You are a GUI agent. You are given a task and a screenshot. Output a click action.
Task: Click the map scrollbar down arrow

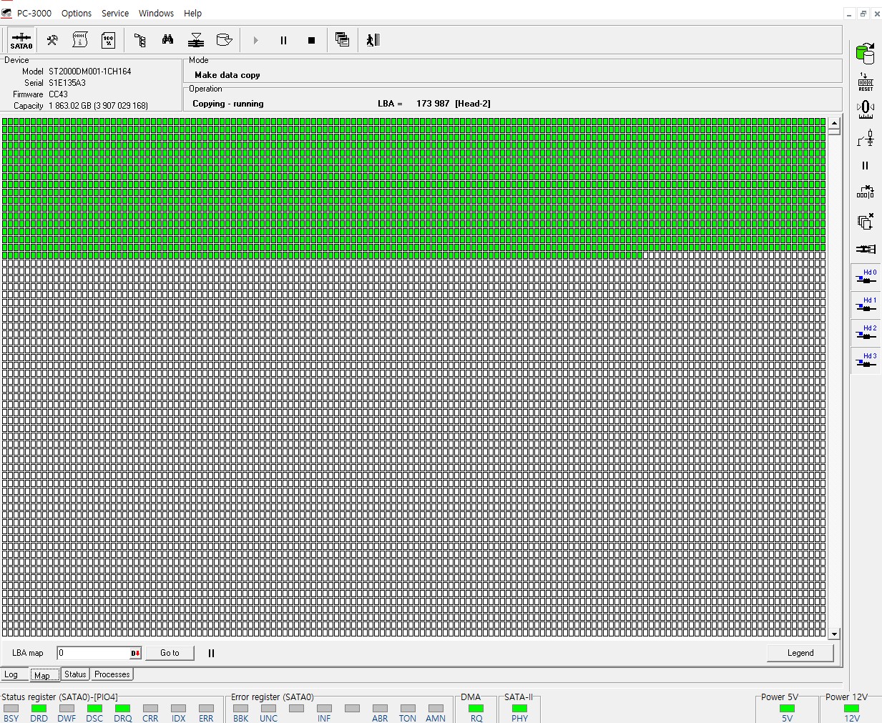[x=834, y=634]
